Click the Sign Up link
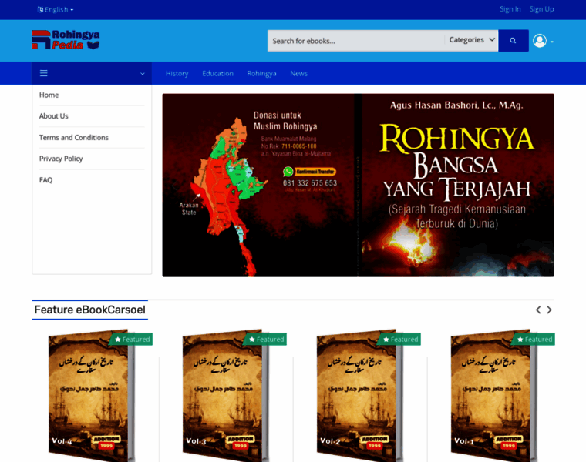The width and height of the screenshot is (586, 462). [541, 9]
